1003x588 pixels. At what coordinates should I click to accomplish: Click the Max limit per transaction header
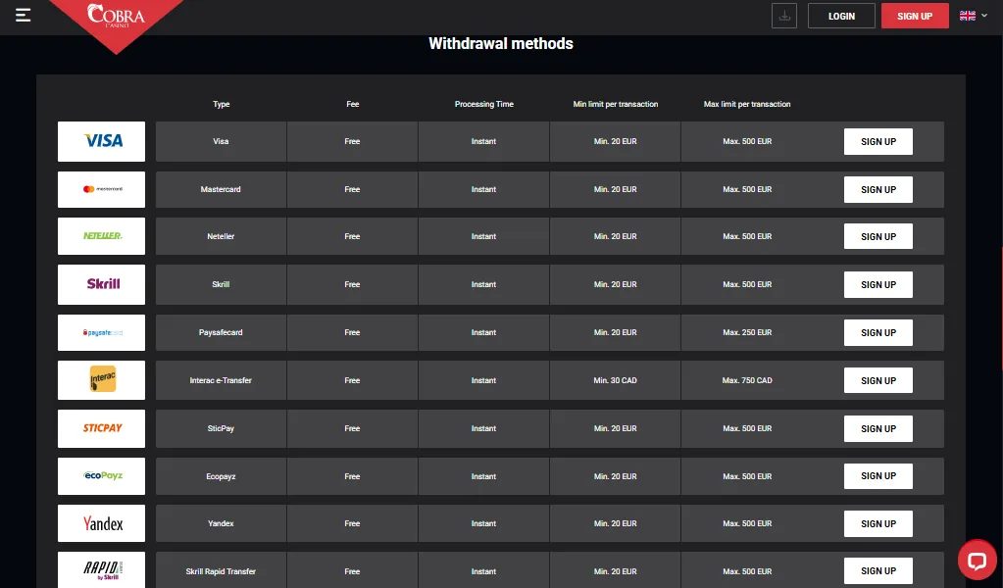[x=747, y=104]
